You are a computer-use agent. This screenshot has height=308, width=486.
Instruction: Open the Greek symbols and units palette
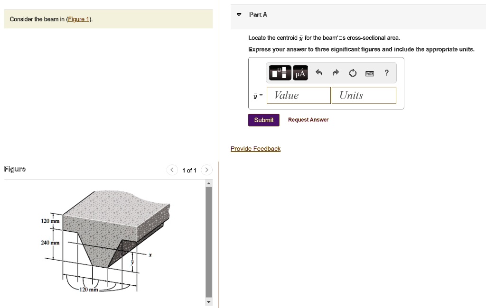pyautogui.click(x=300, y=73)
